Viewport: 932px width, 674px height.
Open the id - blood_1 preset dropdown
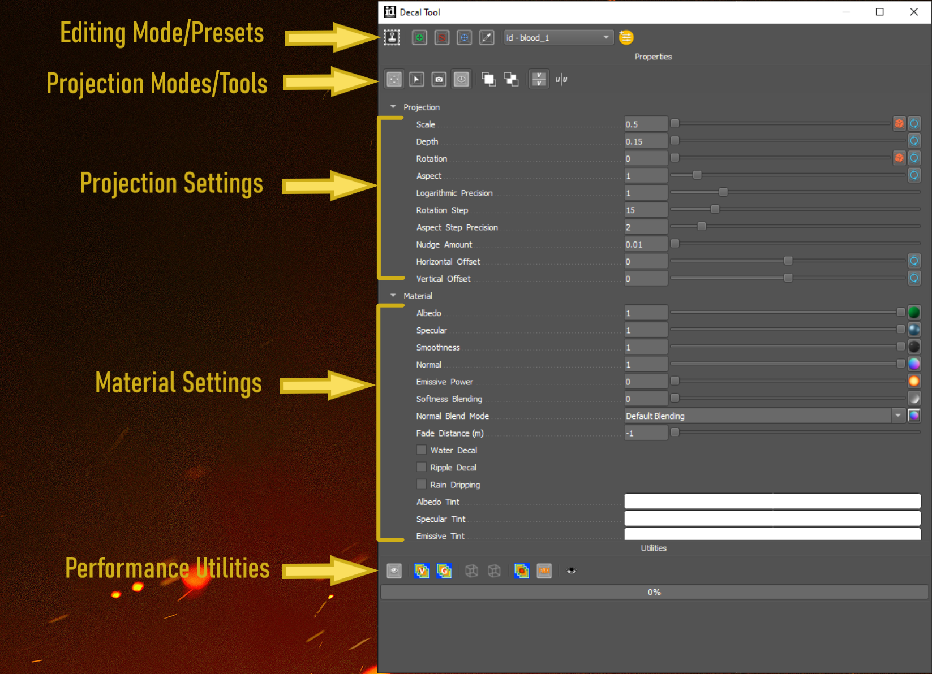click(x=559, y=38)
